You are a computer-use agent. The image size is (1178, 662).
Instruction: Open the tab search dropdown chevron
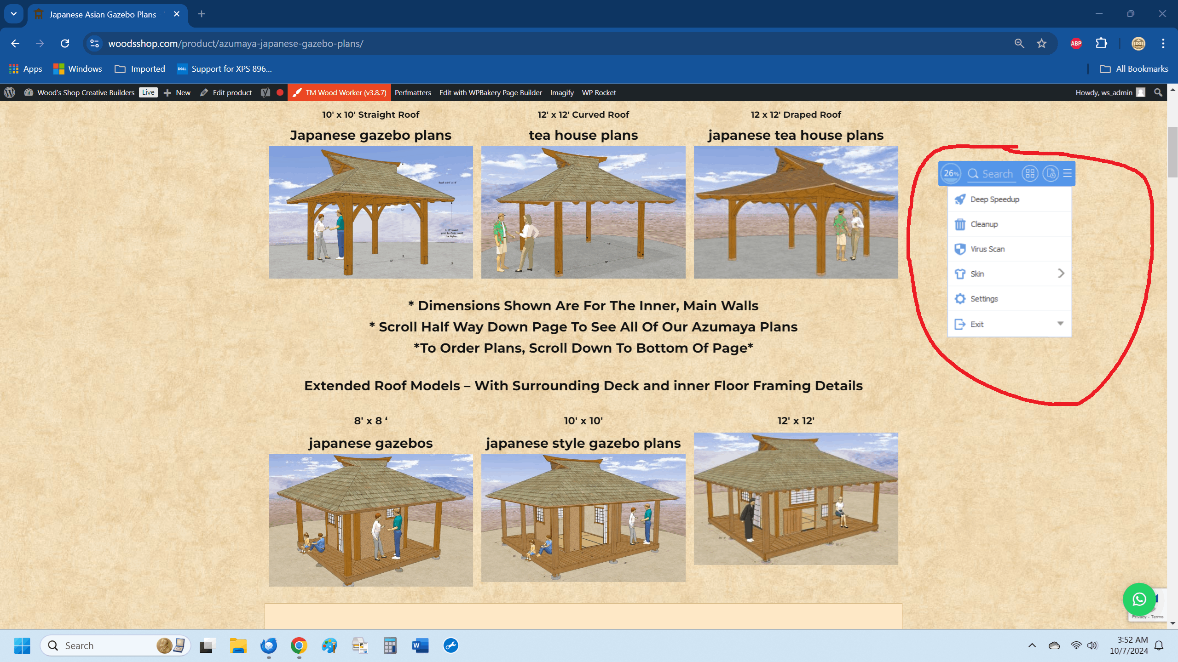(14, 14)
